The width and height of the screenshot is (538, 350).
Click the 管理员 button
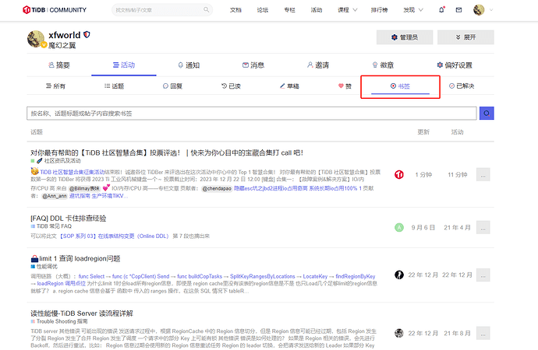pyautogui.click(x=404, y=37)
